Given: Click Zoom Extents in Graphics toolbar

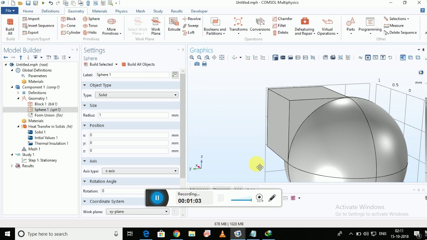Looking at the screenshot, I should point(222,58).
